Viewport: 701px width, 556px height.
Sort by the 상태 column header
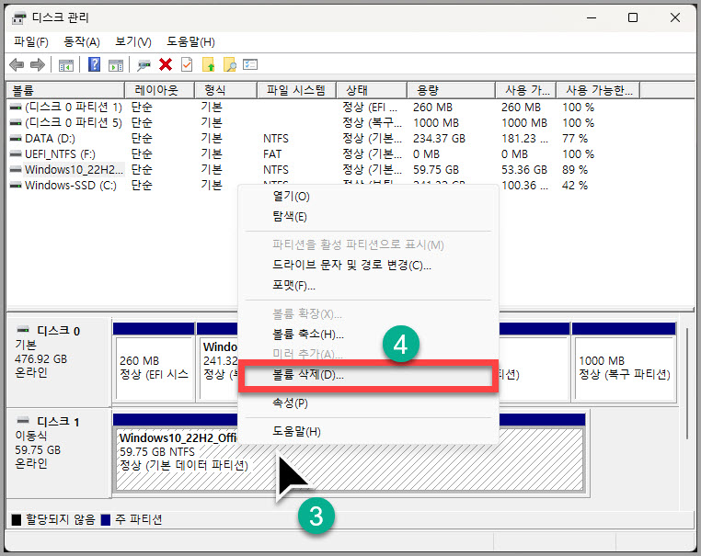click(x=372, y=90)
